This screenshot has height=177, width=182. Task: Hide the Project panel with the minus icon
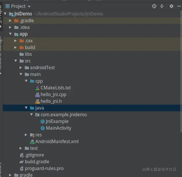tap(179, 6)
